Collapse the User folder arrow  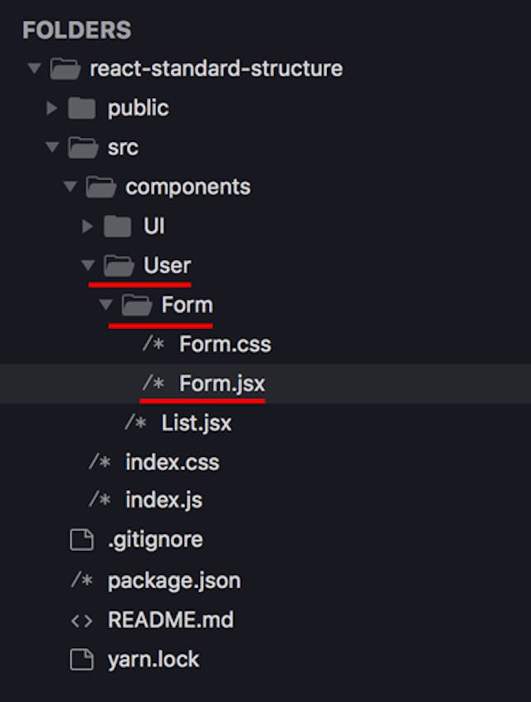pos(87,266)
